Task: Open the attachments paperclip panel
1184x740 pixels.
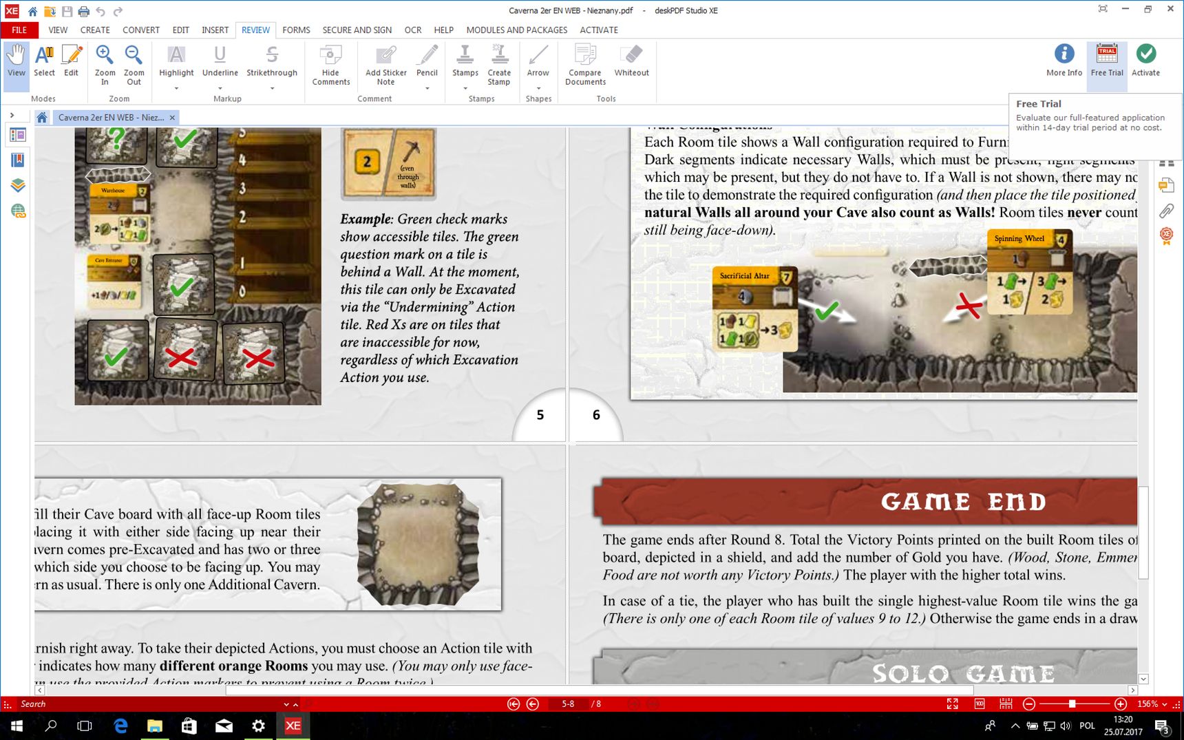Action: (1166, 211)
